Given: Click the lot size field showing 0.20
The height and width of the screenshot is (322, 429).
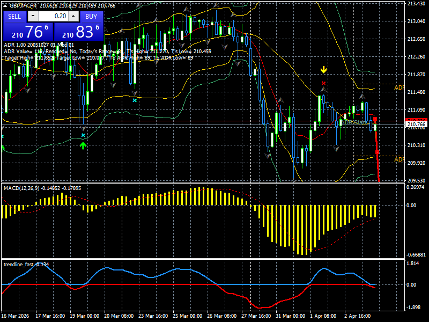Looking at the screenshot, I should (54, 17).
